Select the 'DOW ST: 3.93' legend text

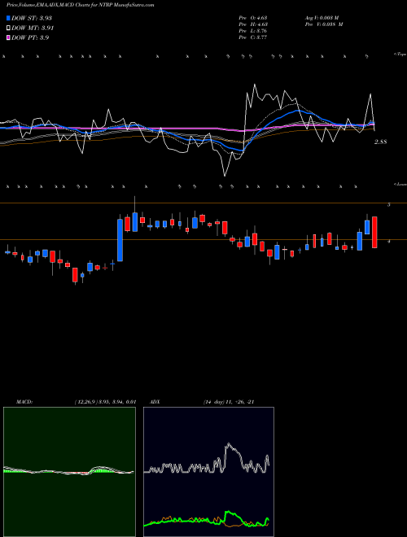click(x=32, y=18)
